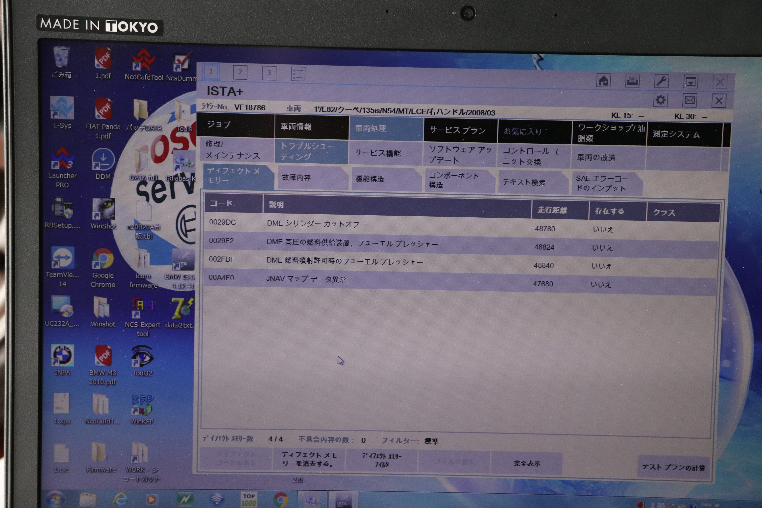Select fault row 0029DC DME シリンダー カットオフ
This screenshot has height=508, width=762.
(461, 226)
